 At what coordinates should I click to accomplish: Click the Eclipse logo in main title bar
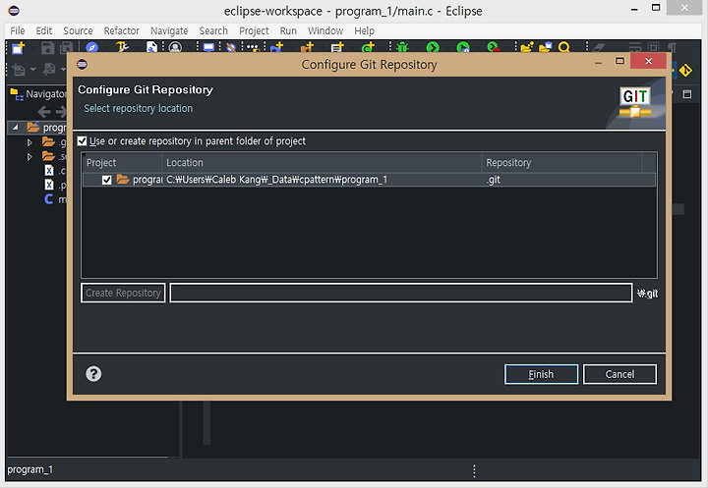tap(14, 11)
